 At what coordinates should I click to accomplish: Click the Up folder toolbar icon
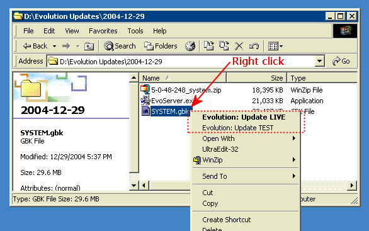[89, 46]
